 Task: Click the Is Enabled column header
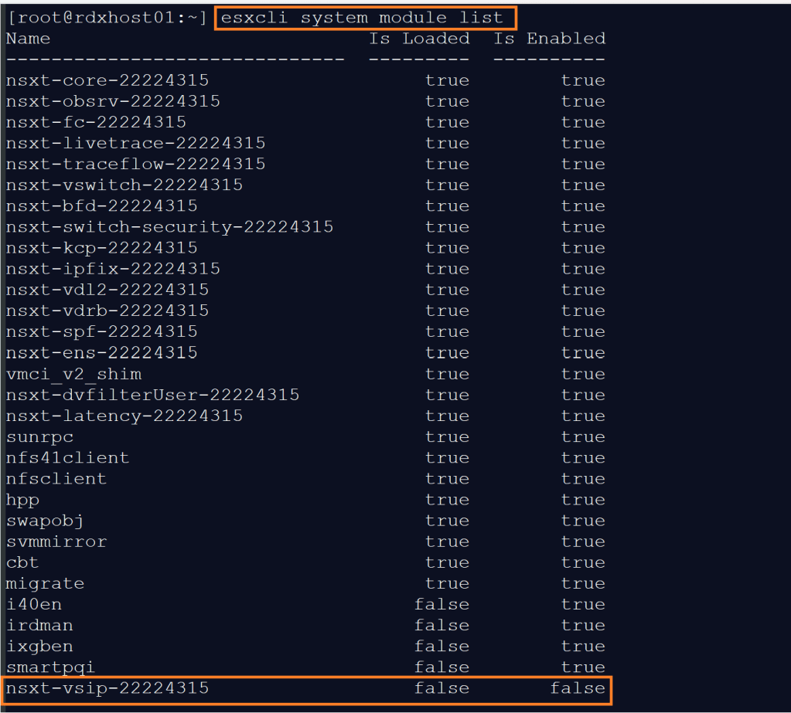tap(549, 38)
